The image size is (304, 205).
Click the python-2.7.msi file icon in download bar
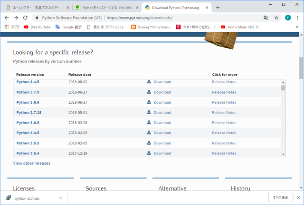point(9,197)
